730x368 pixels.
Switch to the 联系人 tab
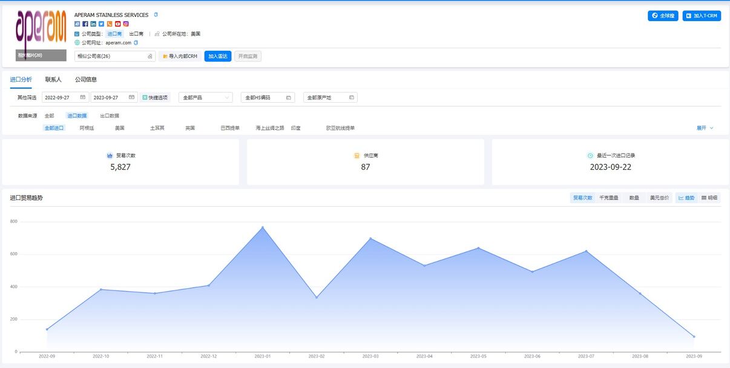coord(53,79)
